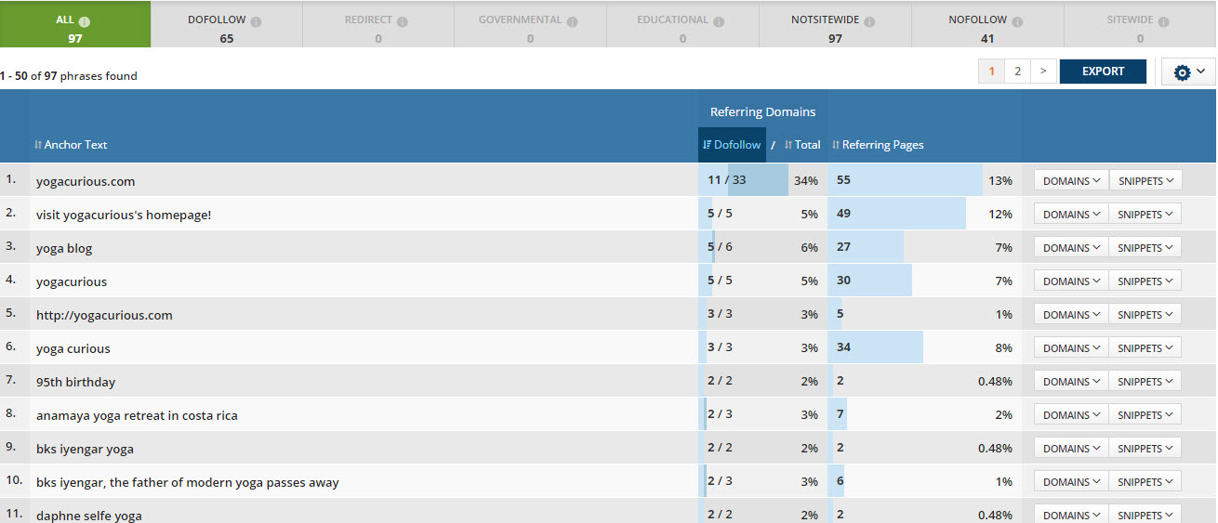The width and height of the screenshot is (1218, 523).
Task: Sort by Total referring domains
Action: click(802, 145)
